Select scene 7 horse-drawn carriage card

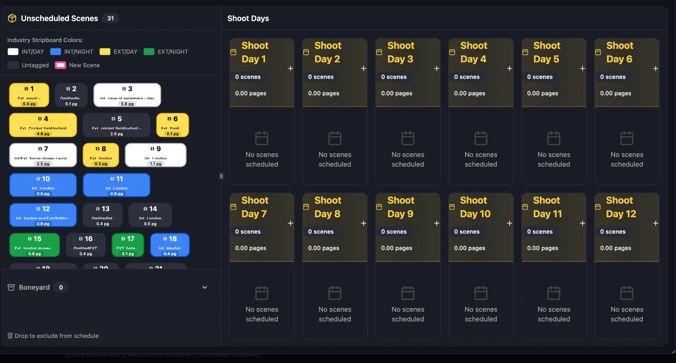point(43,155)
